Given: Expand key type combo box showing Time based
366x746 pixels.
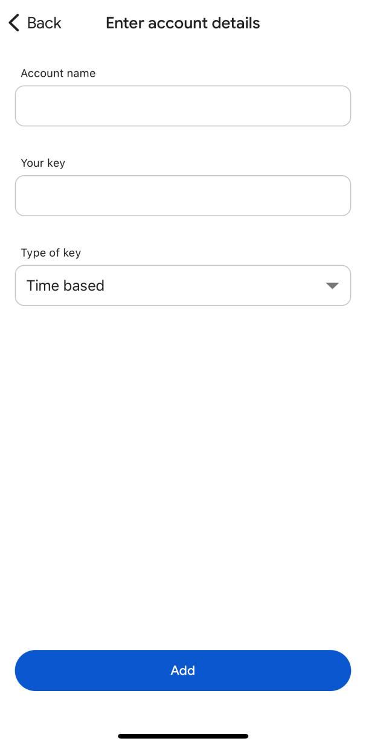Looking at the screenshot, I should point(183,285).
